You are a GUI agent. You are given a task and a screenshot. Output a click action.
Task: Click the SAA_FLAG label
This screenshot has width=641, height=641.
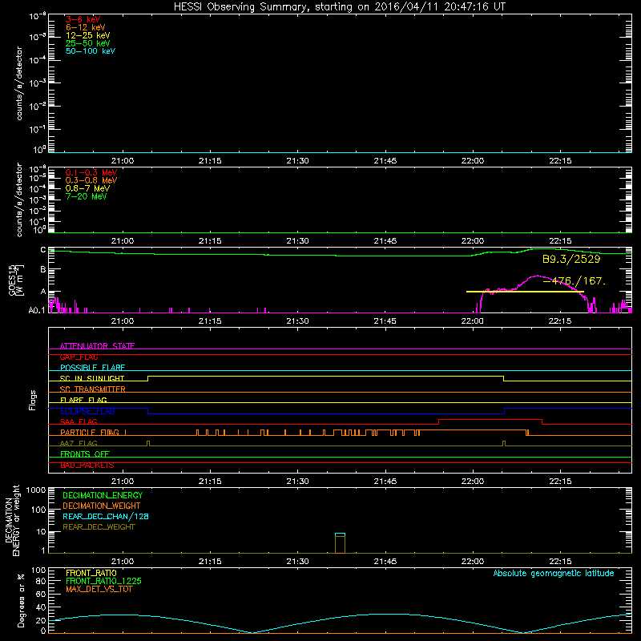click(x=79, y=421)
